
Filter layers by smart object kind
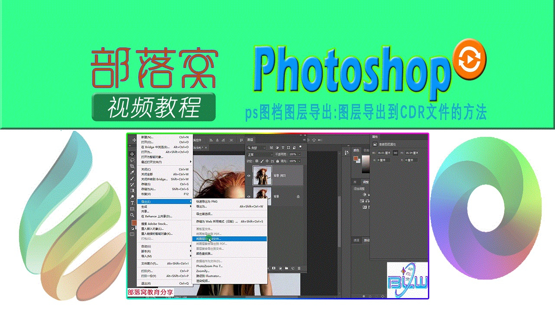pos(294,148)
